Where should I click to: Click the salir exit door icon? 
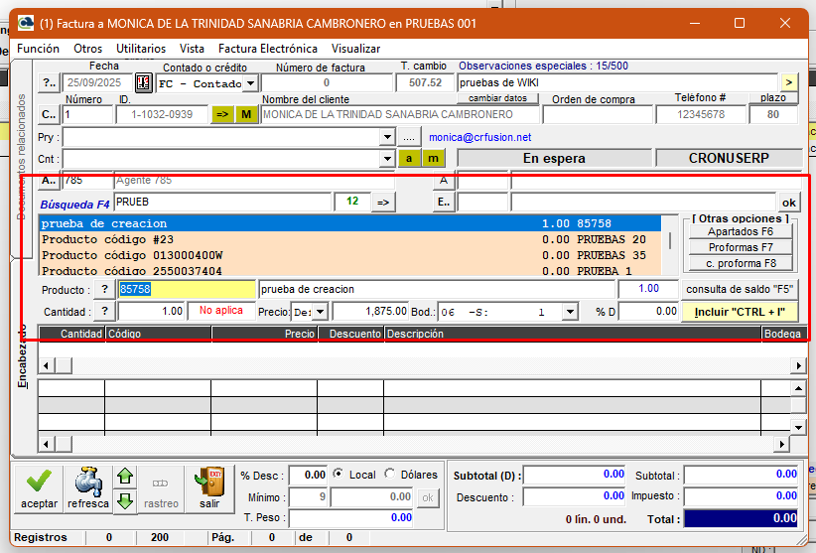tap(208, 482)
